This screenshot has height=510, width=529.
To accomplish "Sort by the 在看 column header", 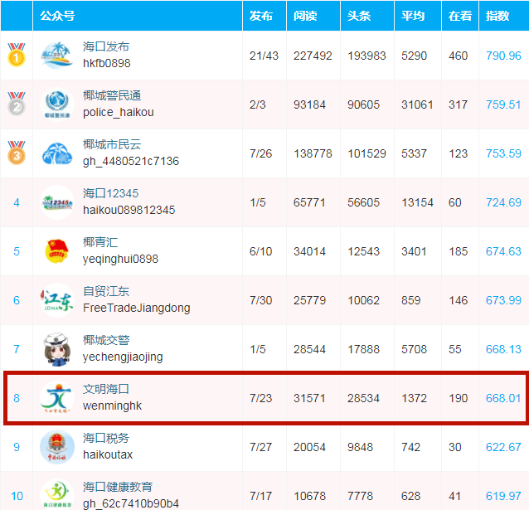I will [x=460, y=16].
